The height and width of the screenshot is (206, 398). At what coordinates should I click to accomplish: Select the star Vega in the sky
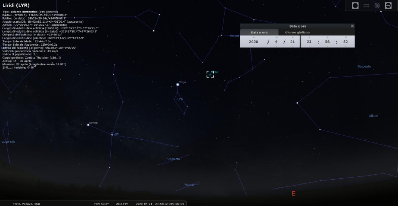point(178,84)
